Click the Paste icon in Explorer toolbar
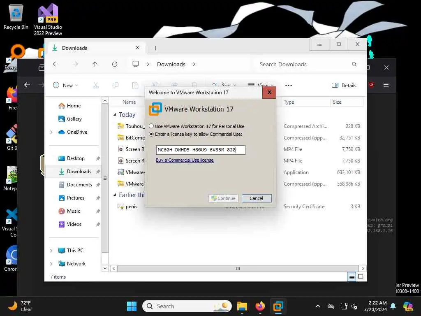The image size is (421, 316). click(135, 86)
